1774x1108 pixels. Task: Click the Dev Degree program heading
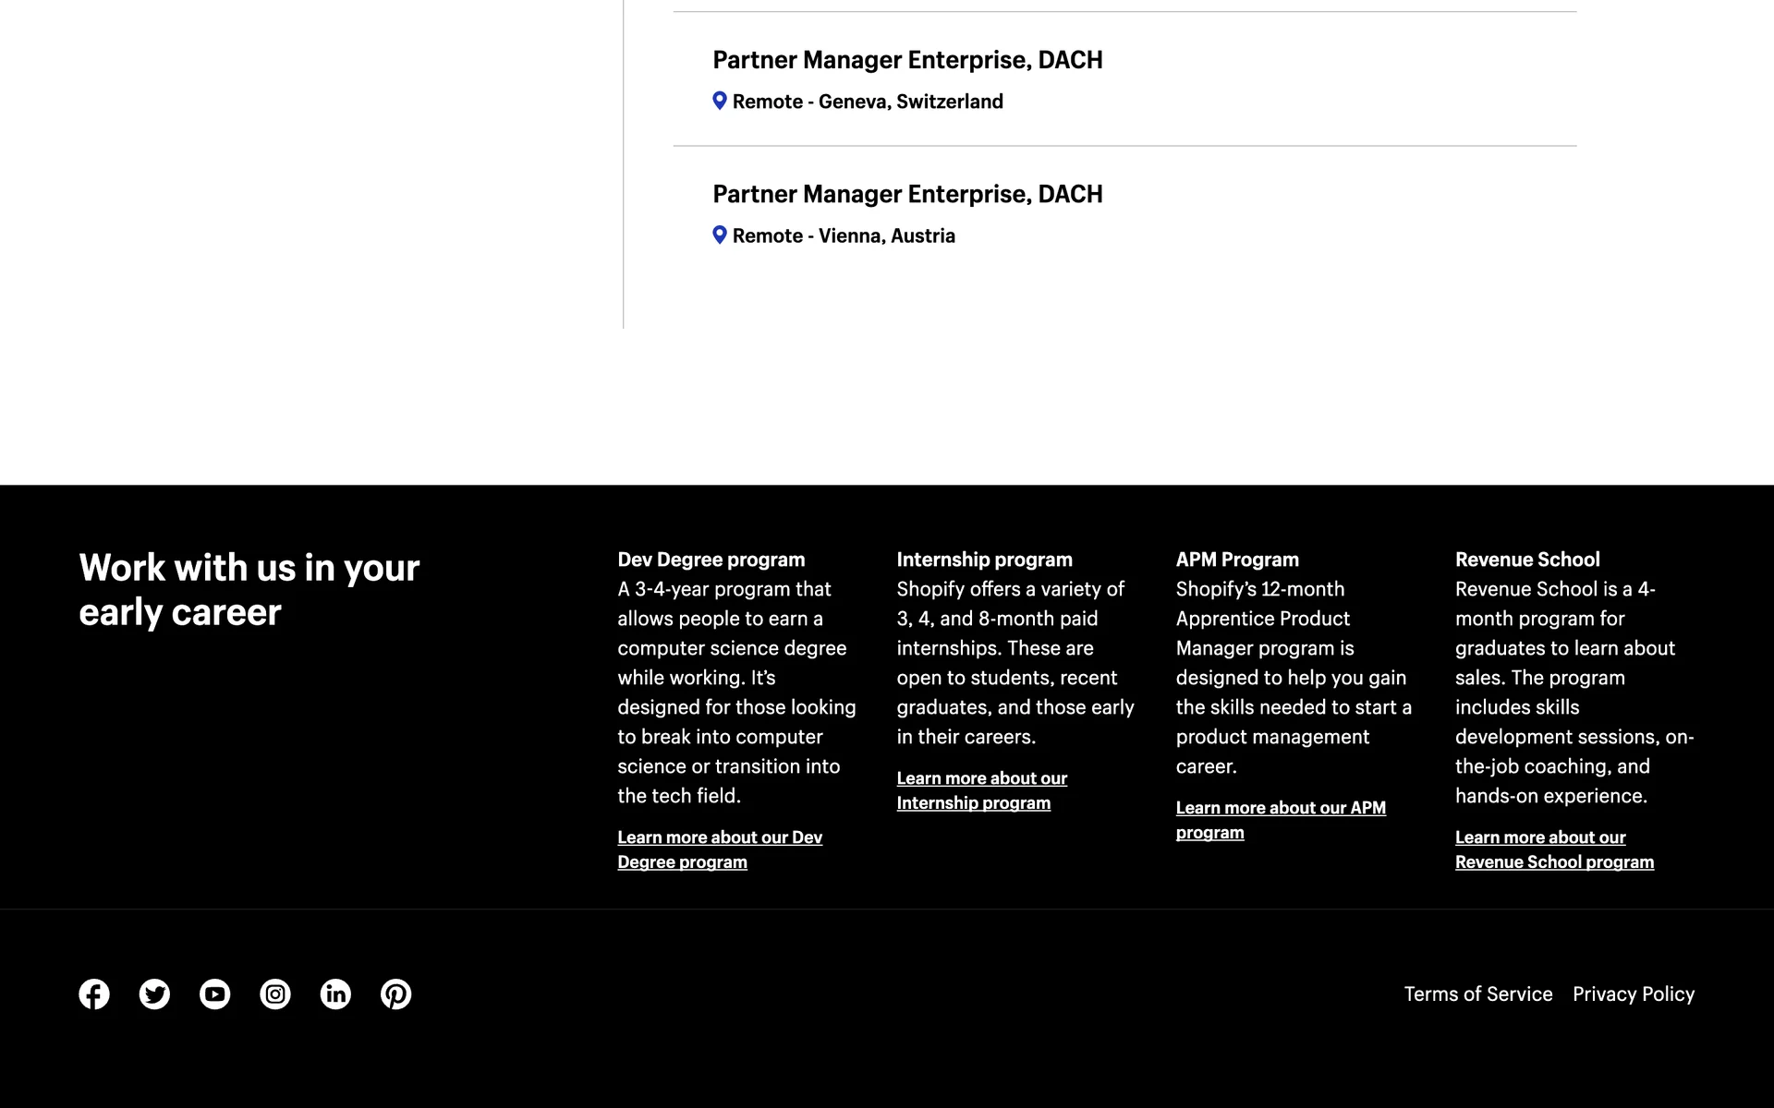711,560
